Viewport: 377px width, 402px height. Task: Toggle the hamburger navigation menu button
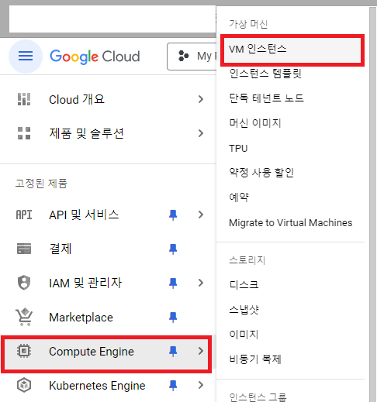[x=26, y=56]
